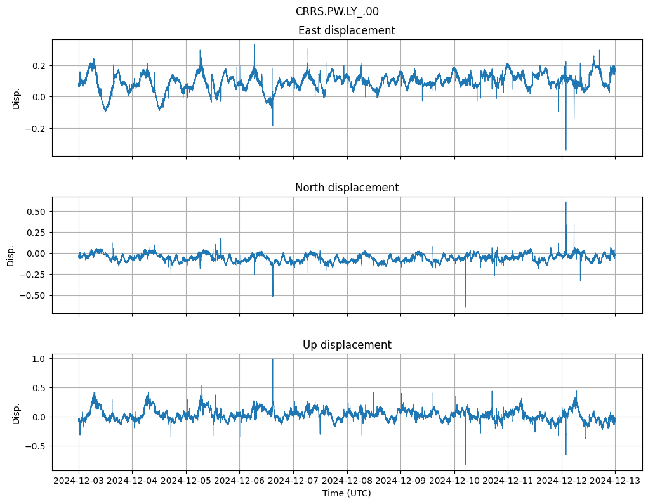648x504 pixels.
Task: Click the Disp. label of the North plot
Action: pyautogui.click(x=11, y=255)
